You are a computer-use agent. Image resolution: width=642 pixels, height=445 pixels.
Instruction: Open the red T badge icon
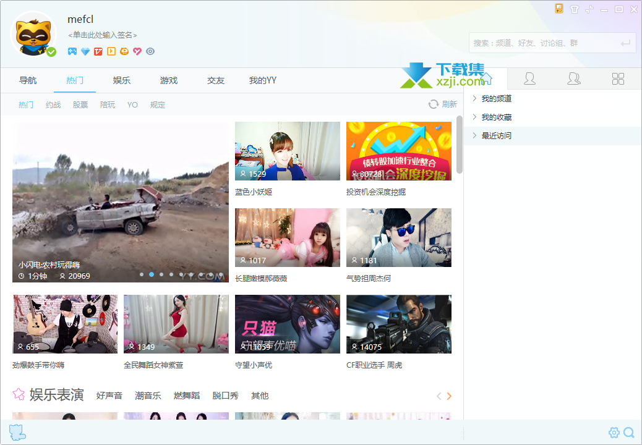[98, 51]
